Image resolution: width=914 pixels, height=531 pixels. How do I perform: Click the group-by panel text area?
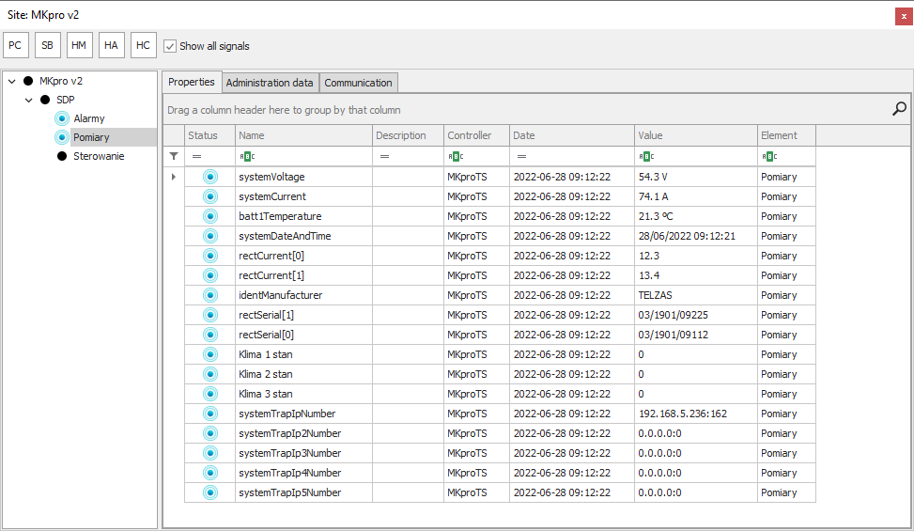click(x=284, y=110)
